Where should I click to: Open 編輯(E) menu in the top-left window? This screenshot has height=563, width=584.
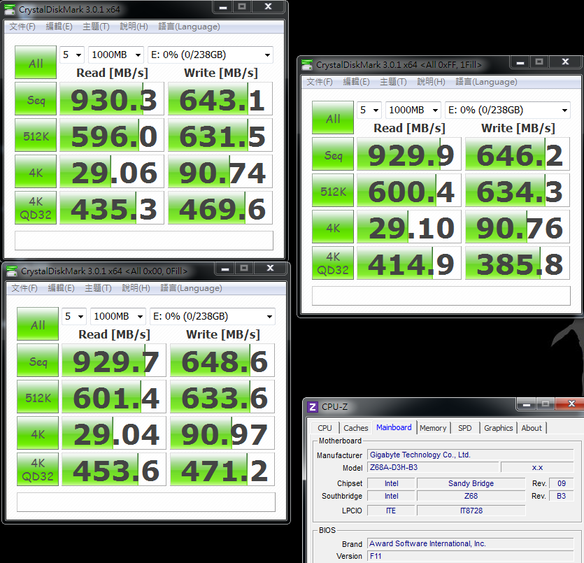(x=59, y=27)
